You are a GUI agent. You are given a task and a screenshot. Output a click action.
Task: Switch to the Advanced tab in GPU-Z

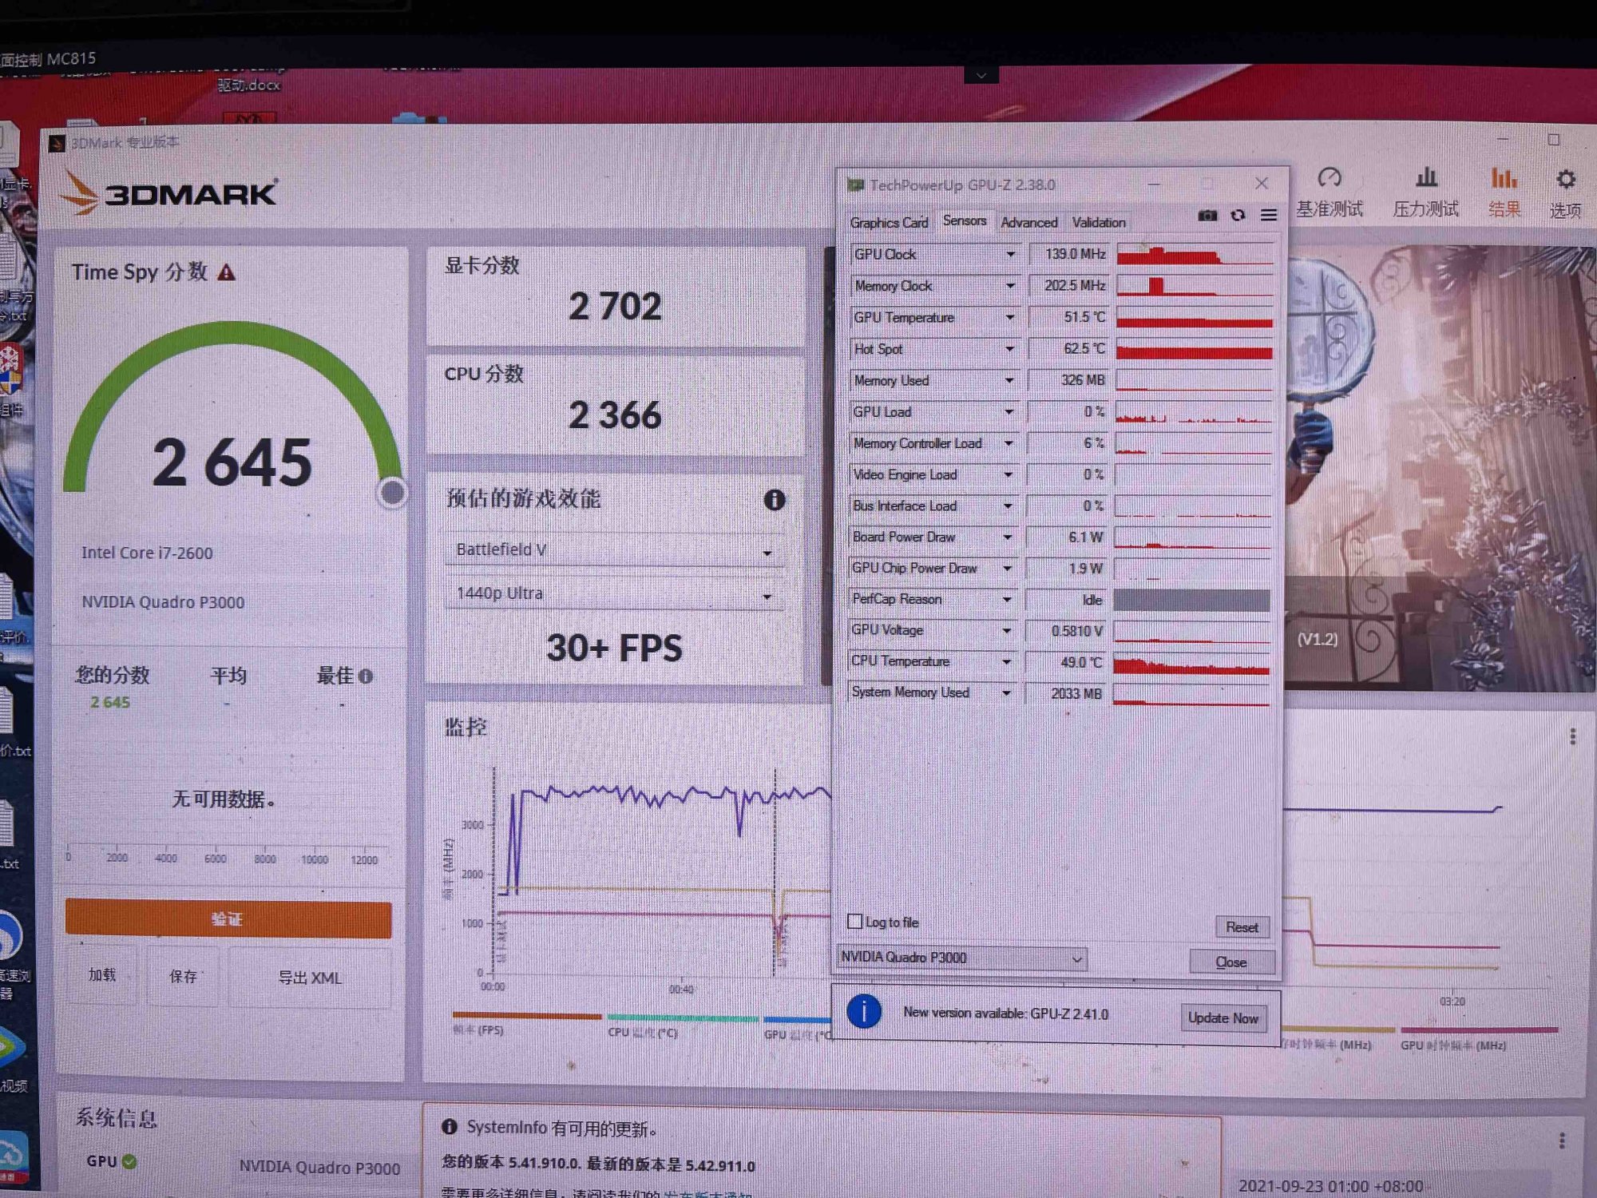[1028, 223]
